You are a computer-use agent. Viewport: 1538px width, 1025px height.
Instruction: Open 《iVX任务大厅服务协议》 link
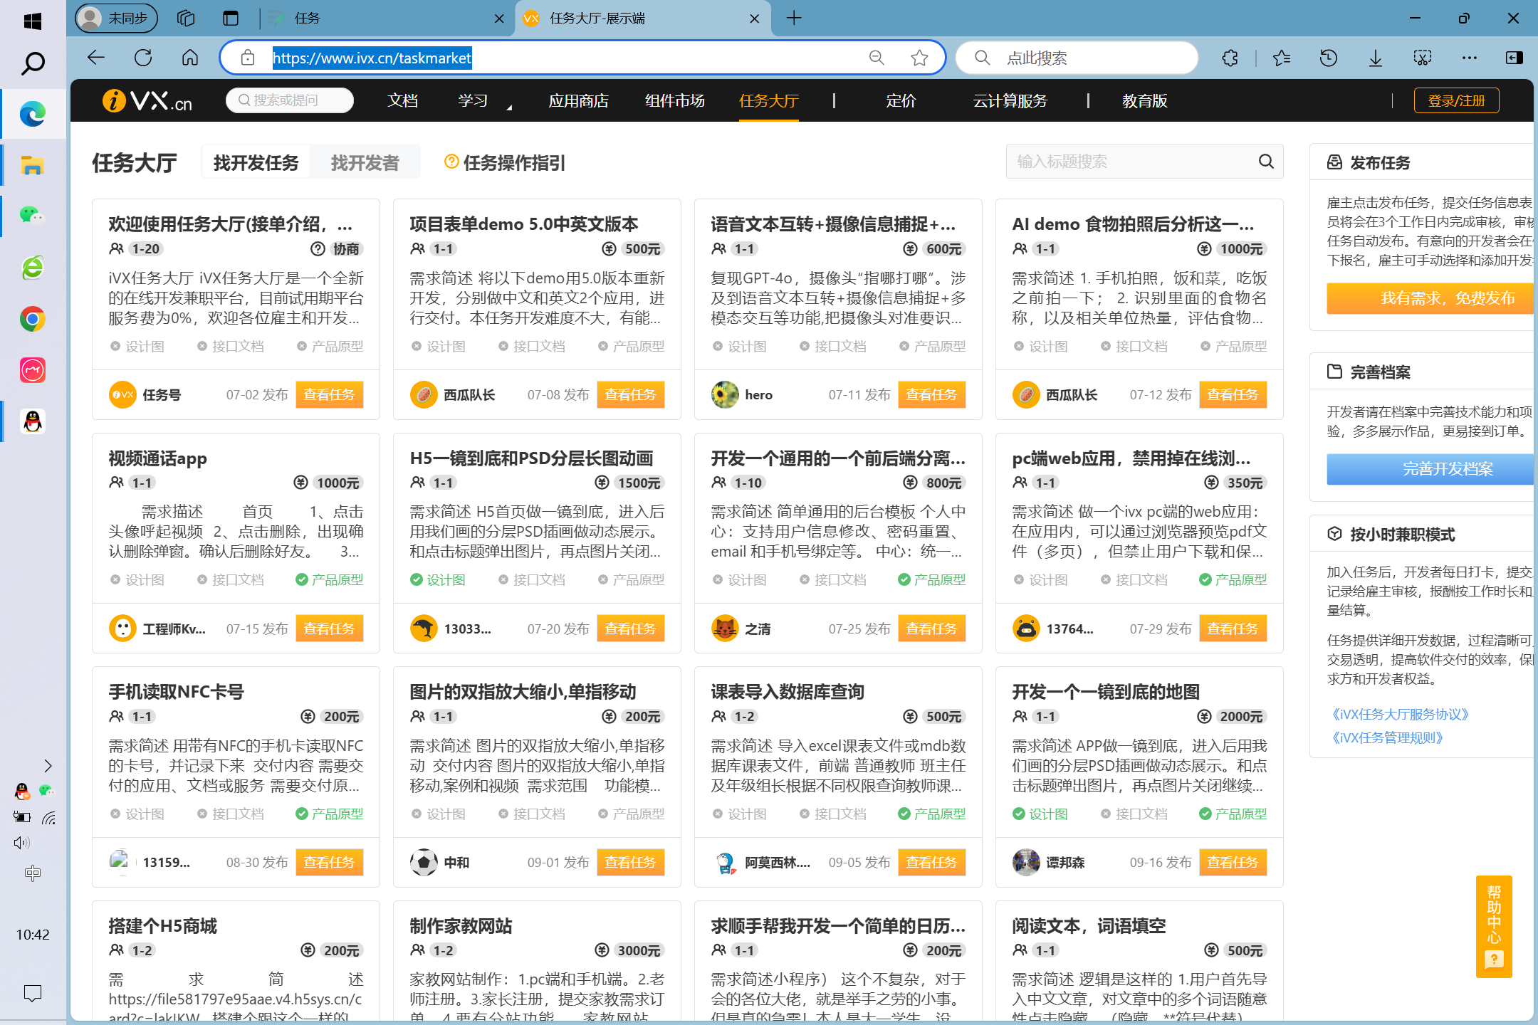(1400, 714)
